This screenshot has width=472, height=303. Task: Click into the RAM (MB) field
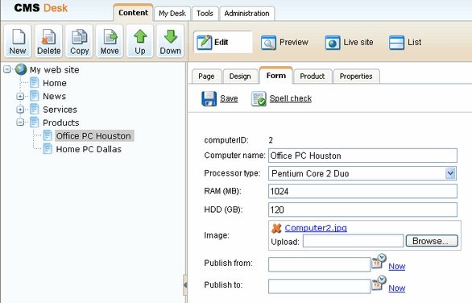[362, 191]
